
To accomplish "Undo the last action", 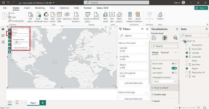I will click(x=8, y=3).
